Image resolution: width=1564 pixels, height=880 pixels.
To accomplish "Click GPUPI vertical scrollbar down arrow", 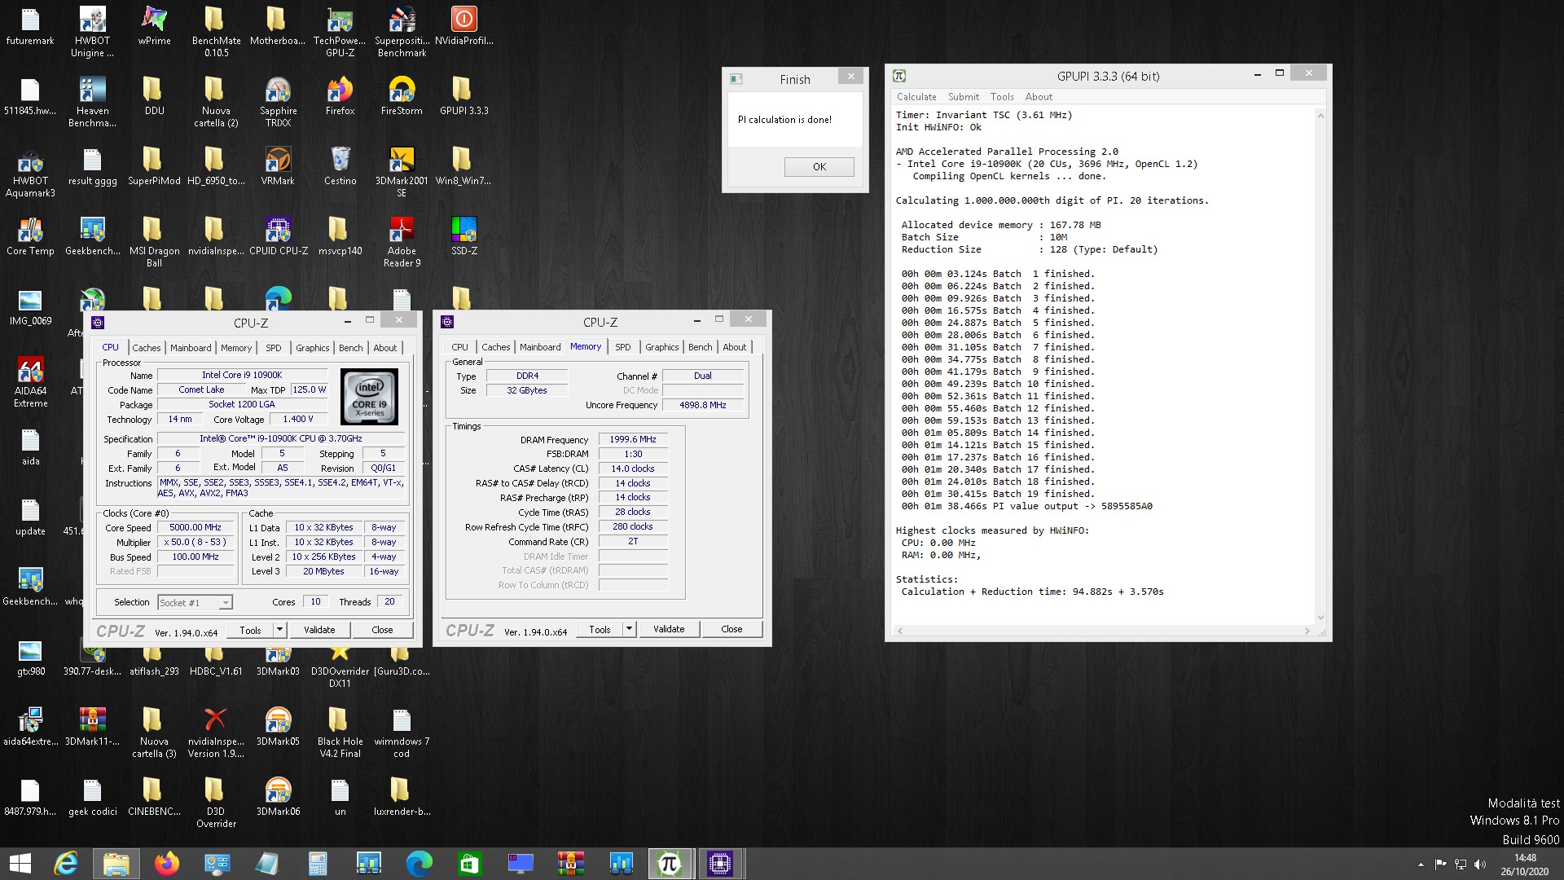I will click(1320, 618).
